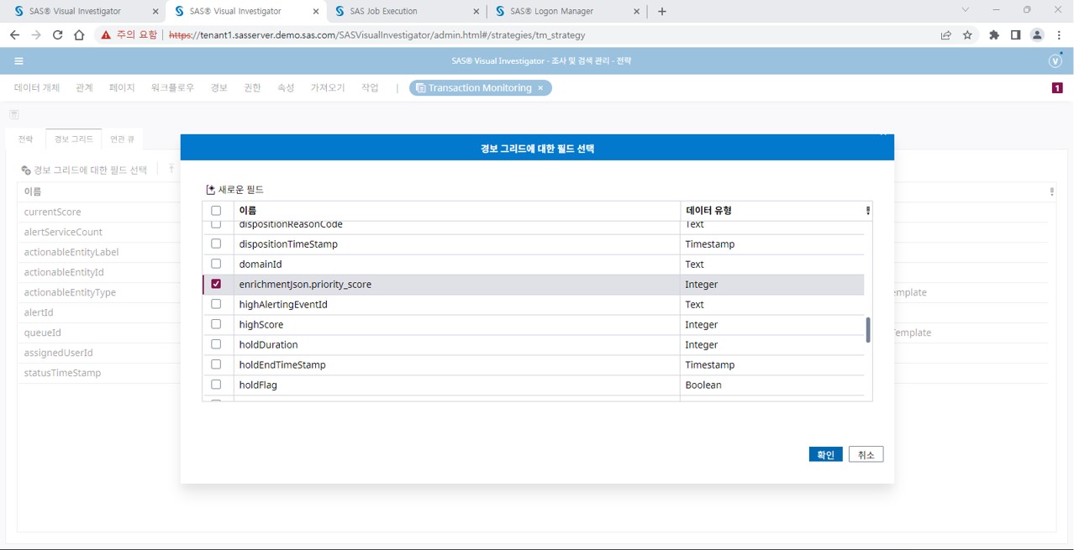Expand the browser tab search chevron

point(965,11)
